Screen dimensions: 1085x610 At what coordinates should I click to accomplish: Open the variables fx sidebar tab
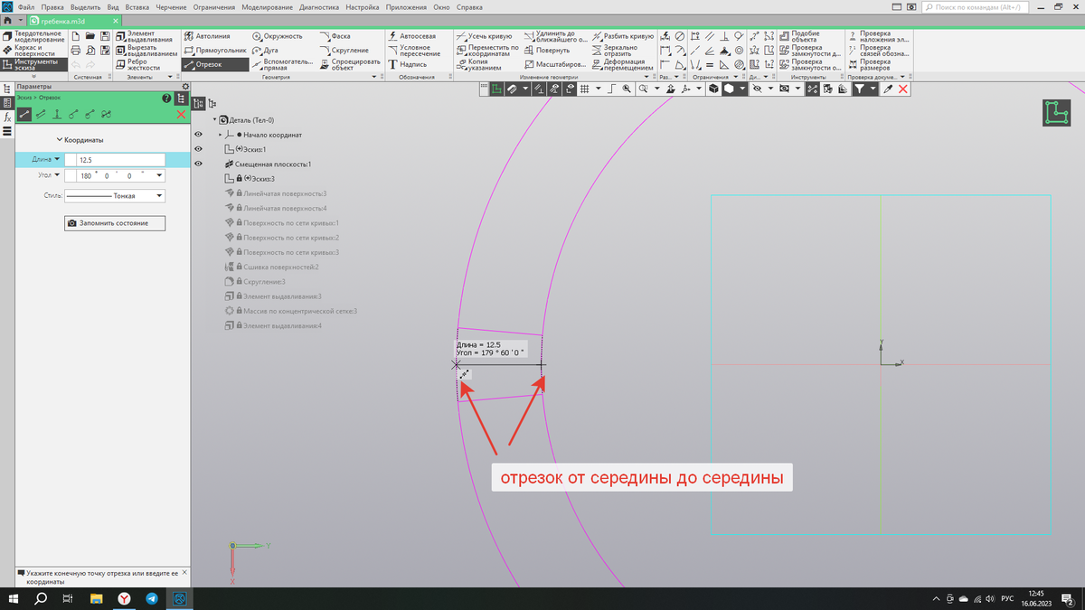pyautogui.click(x=7, y=117)
